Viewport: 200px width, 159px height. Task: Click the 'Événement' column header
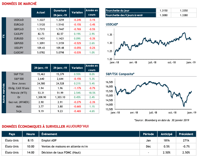[49, 134]
